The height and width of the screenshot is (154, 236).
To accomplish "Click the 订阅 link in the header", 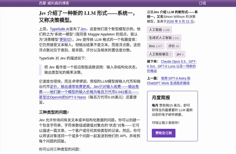I will coord(202,3).
